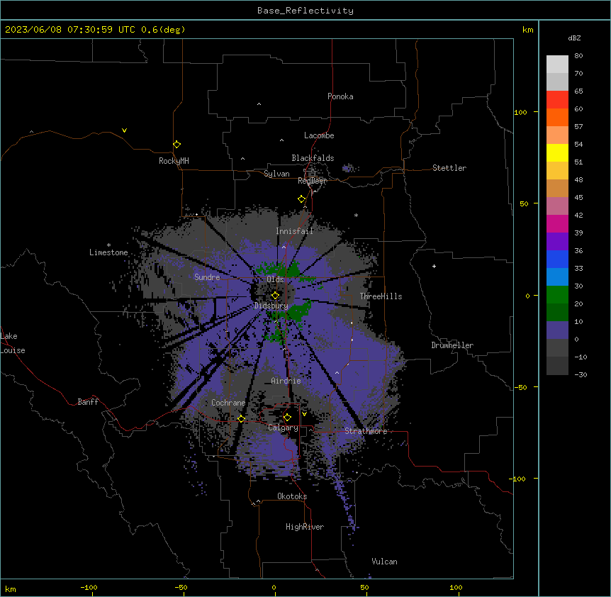Click the purple 39 dBZ legend color
Image resolution: width=611 pixels, height=597 pixels.
(x=557, y=241)
